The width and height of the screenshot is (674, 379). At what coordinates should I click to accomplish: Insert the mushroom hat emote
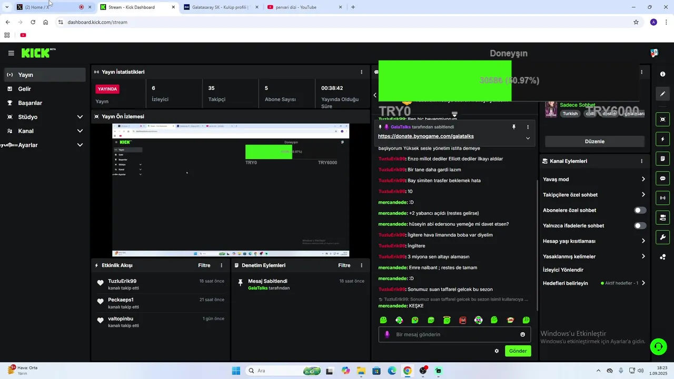click(x=510, y=320)
